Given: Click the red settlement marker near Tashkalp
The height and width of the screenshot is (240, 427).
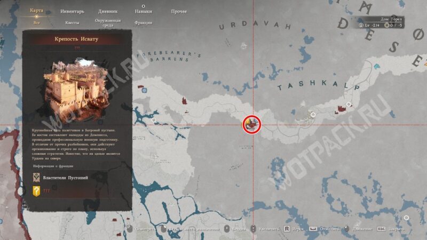Looking at the screenshot, I should (339, 111).
